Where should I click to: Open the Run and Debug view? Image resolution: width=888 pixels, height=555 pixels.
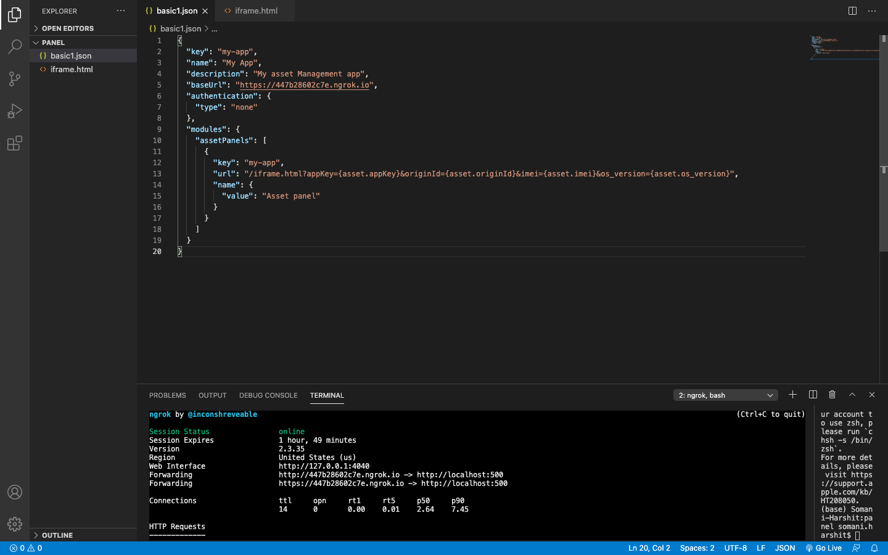[x=15, y=111]
